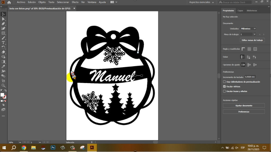
Task: Toggle grid visibility icon
Action: tap(249, 49)
